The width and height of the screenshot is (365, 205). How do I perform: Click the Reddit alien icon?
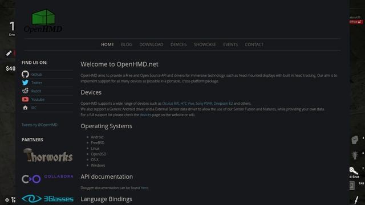(x=25, y=91)
